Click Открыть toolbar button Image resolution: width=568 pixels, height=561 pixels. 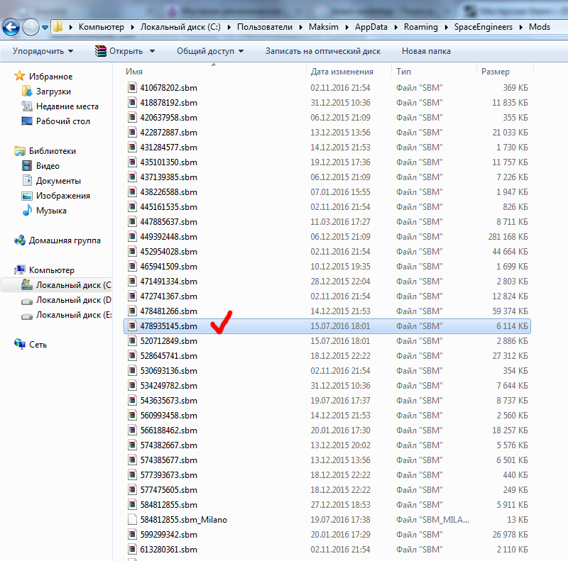coord(119,51)
